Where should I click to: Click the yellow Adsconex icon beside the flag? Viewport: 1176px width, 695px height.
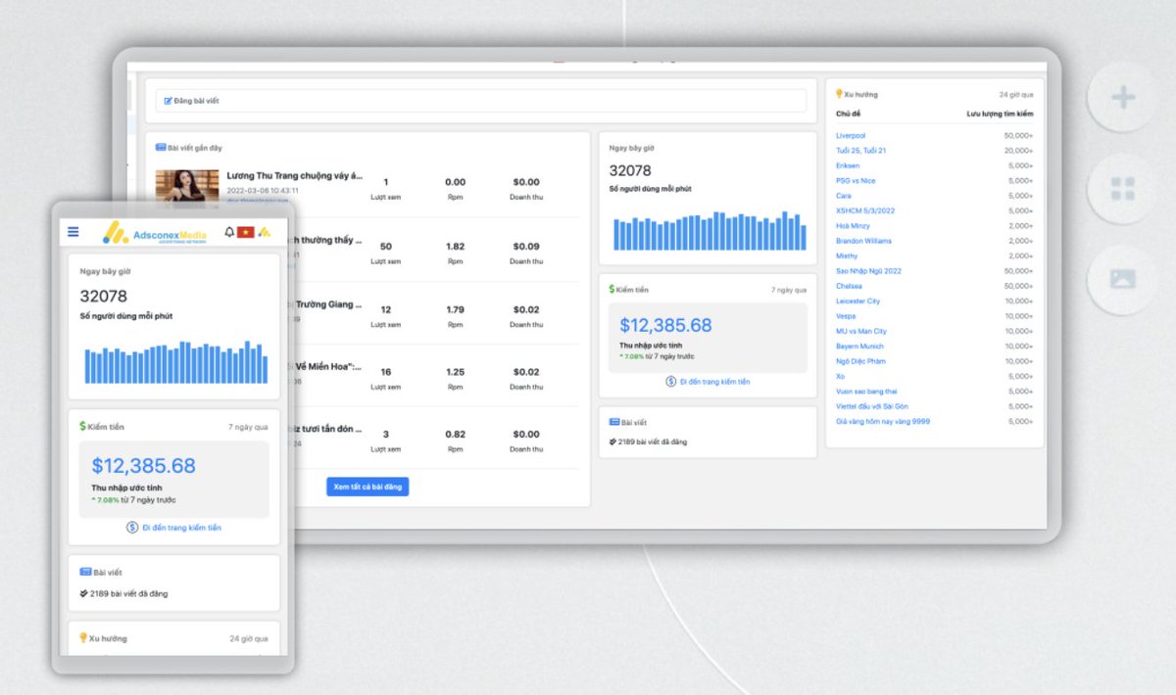(x=264, y=232)
